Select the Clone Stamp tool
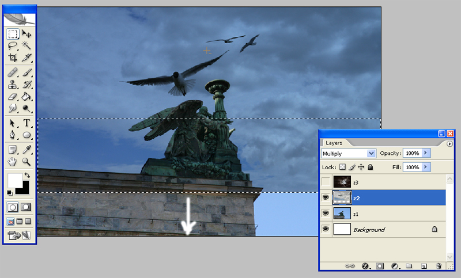This screenshot has height=278, width=461. click(12, 85)
